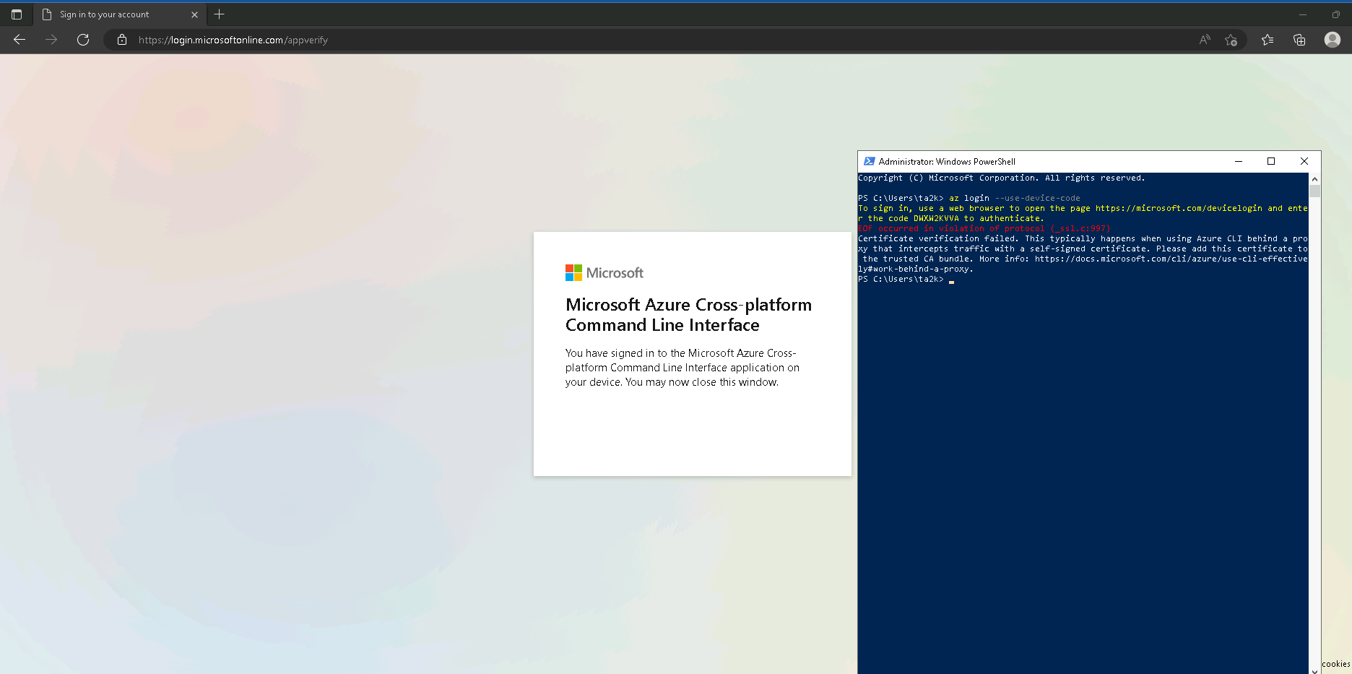View site information via the lock icon
Screen dimensions: 1352x674
[x=121, y=40]
